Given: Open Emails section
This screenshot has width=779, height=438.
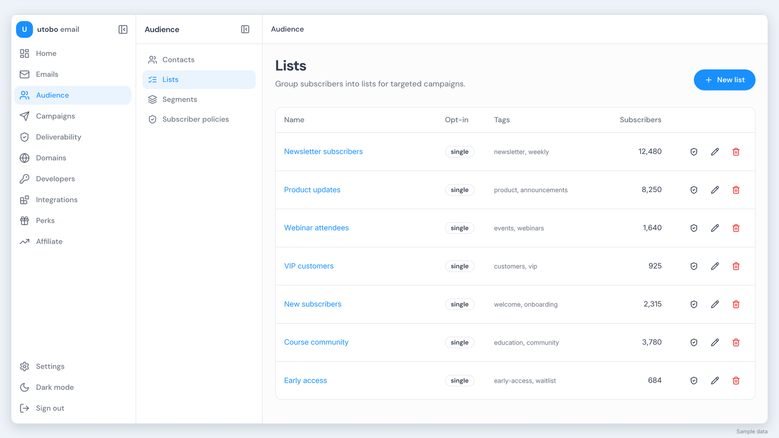Looking at the screenshot, I should pyautogui.click(x=72, y=74).
